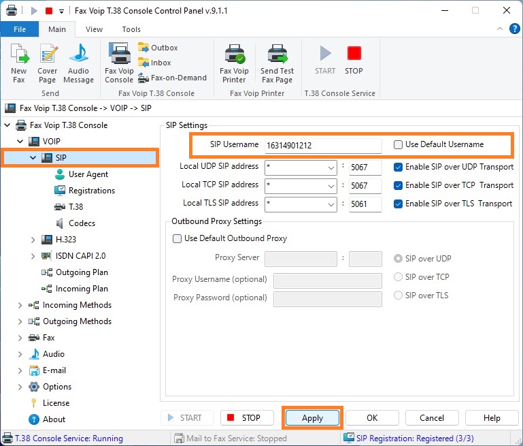Expand the ISDN CAPI 2.0 node
This screenshot has height=446, width=523.
tap(33, 256)
